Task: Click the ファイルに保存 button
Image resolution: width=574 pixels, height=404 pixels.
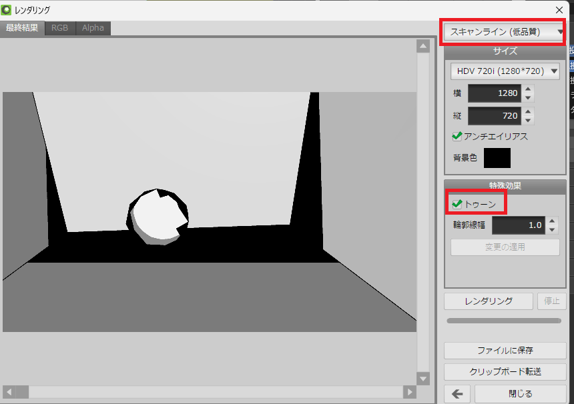Action: 505,350
